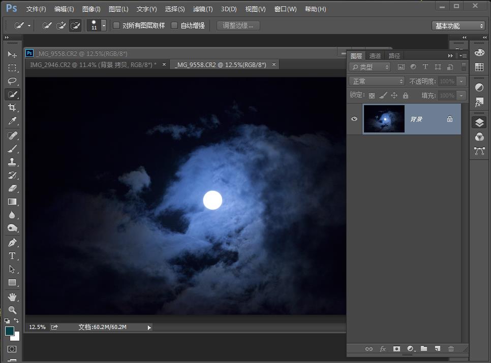Click the 背景 layer thumbnail
The width and height of the screenshot is (491, 363).
pyautogui.click(x=384, y=119)
